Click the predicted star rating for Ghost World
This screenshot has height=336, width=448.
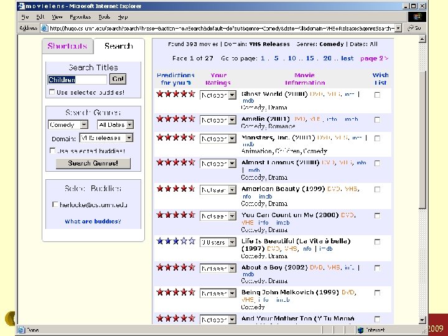pos(175,94)
